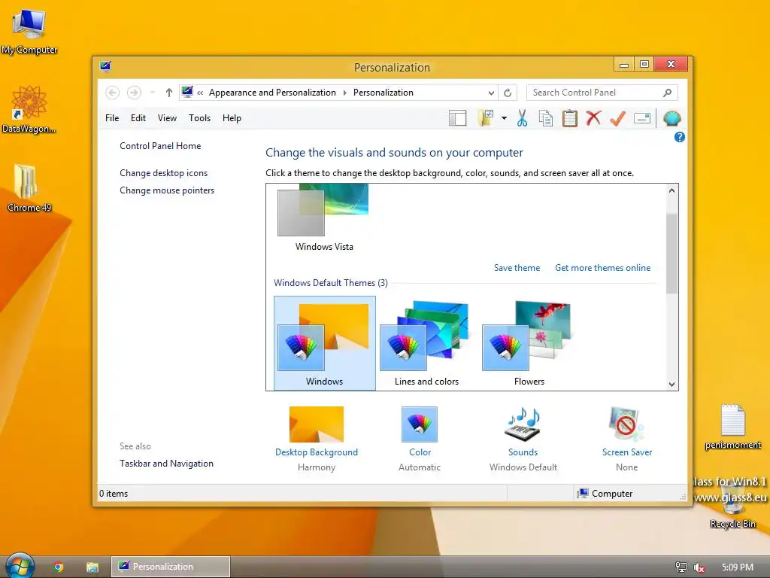Select the Flowers theme

coord(529,343)
